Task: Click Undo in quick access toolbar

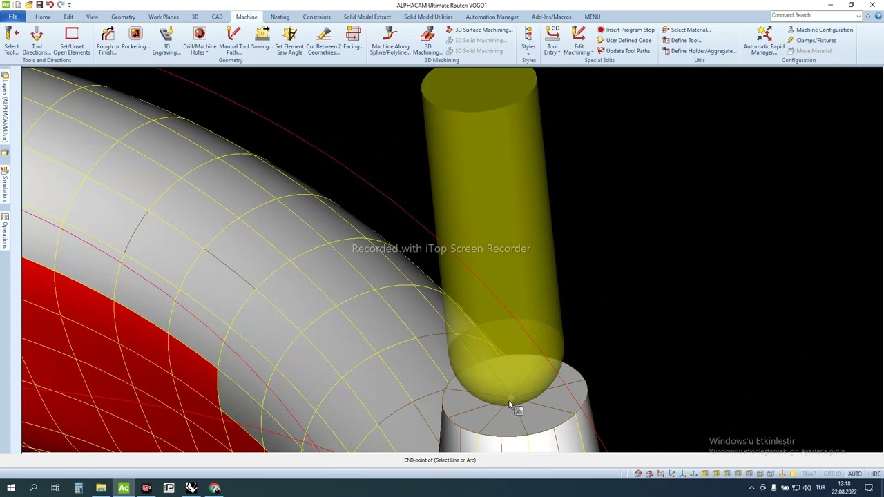Action: [x=50, y=5]
